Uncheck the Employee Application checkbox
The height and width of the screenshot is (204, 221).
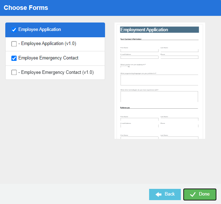(x=14, y=30)
